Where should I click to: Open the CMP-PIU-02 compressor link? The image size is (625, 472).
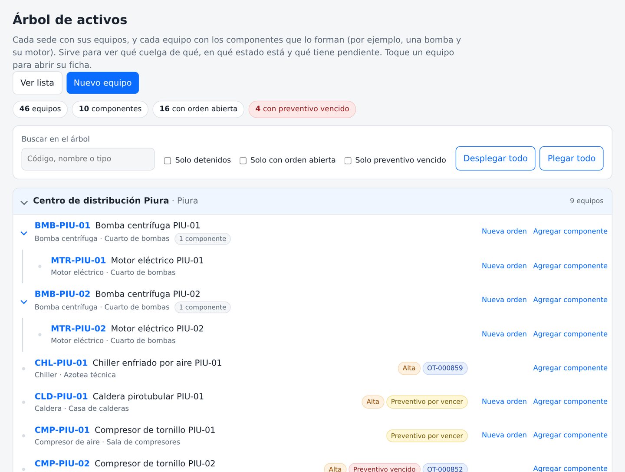(x=62, y=463)
